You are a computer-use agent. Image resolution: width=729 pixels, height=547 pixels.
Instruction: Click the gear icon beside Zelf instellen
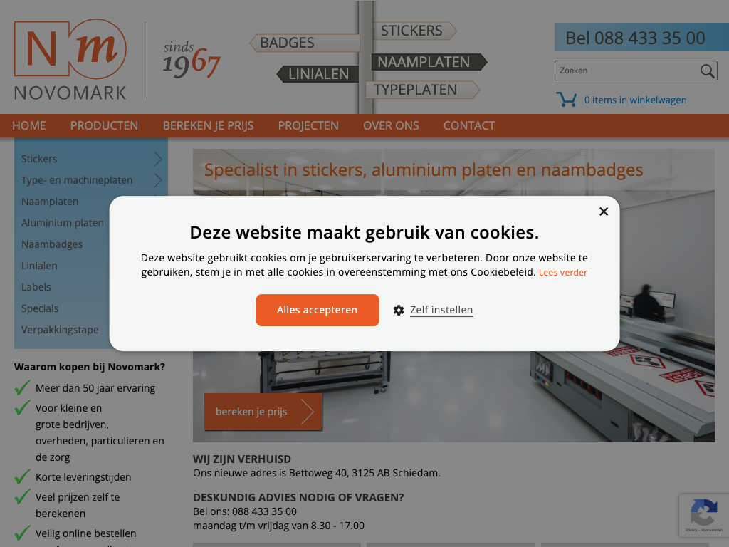pos(399,310)
